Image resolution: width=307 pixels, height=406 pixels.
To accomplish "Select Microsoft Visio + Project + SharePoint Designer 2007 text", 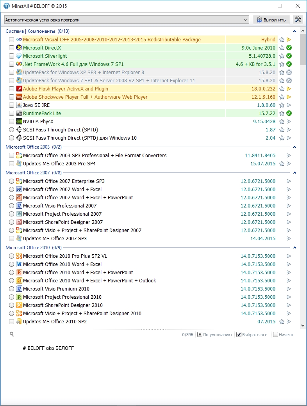I will 82,230.
